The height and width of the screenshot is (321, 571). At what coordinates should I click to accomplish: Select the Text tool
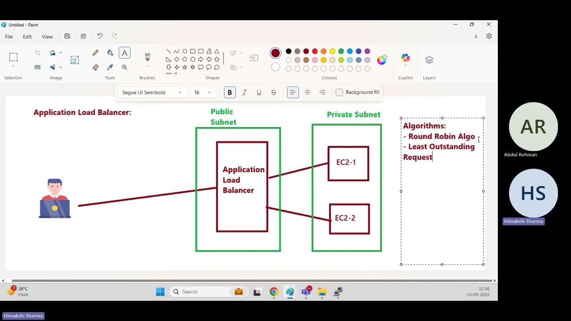click(124, 53)
